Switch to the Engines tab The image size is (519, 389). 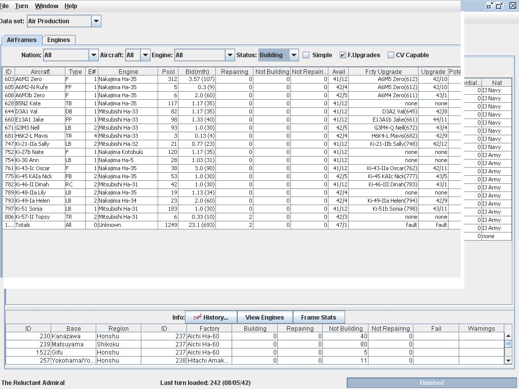coord(59,40)
